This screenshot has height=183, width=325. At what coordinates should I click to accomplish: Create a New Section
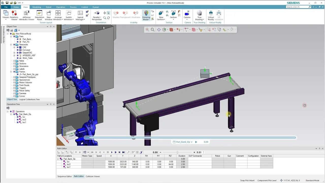point(161,15)
